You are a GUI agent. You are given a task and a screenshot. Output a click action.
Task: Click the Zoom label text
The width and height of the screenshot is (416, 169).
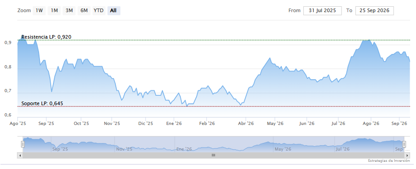click(x=24, y=11)
